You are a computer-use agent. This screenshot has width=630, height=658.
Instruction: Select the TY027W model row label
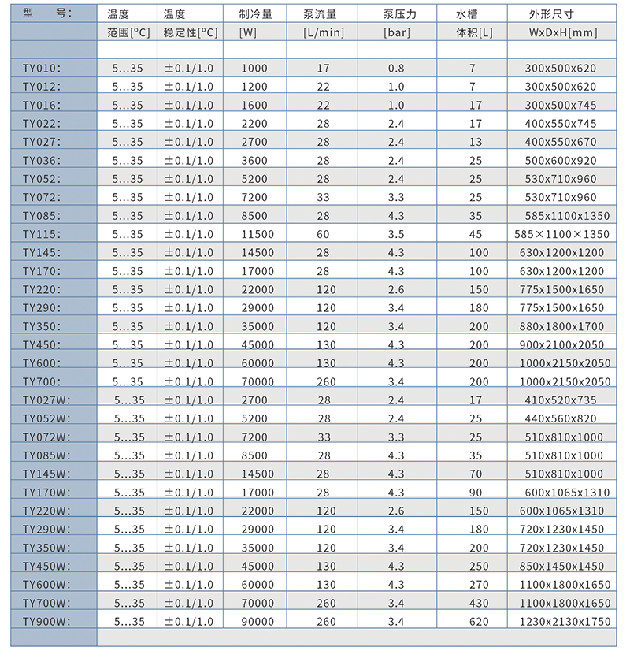46,400
